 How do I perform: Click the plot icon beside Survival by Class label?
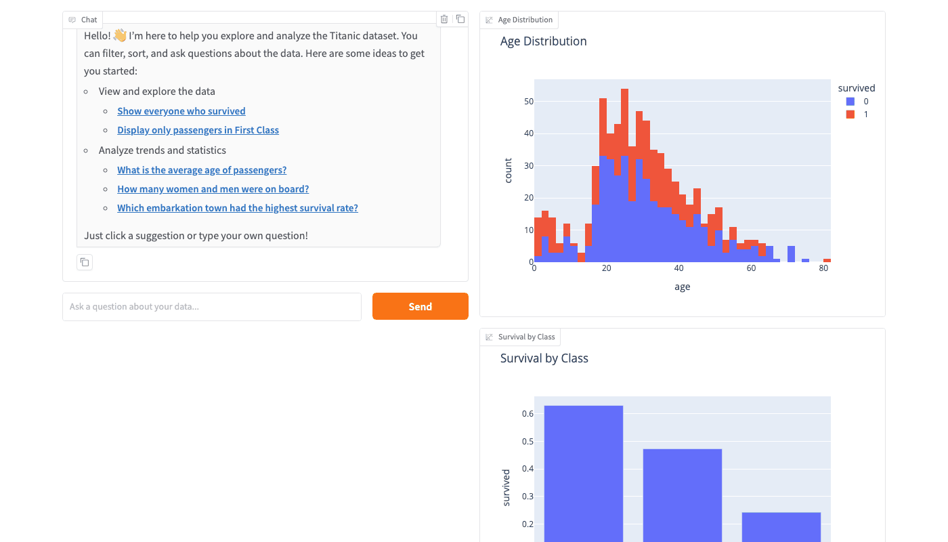coord(490,337)
